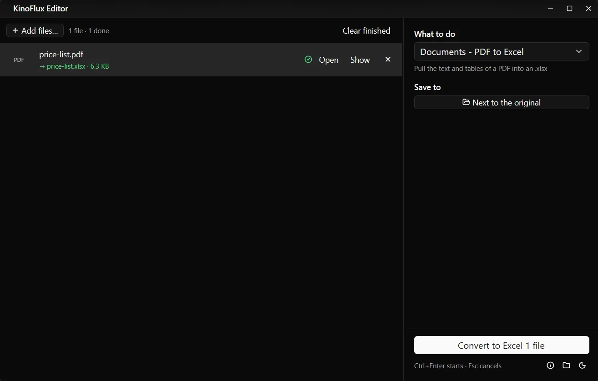This screenshot has height=381, width=598.
Task: Select the price-list.pdf file name
Action: 61,55
